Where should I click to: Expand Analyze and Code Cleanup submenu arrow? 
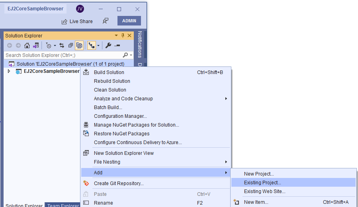(226, 99)
